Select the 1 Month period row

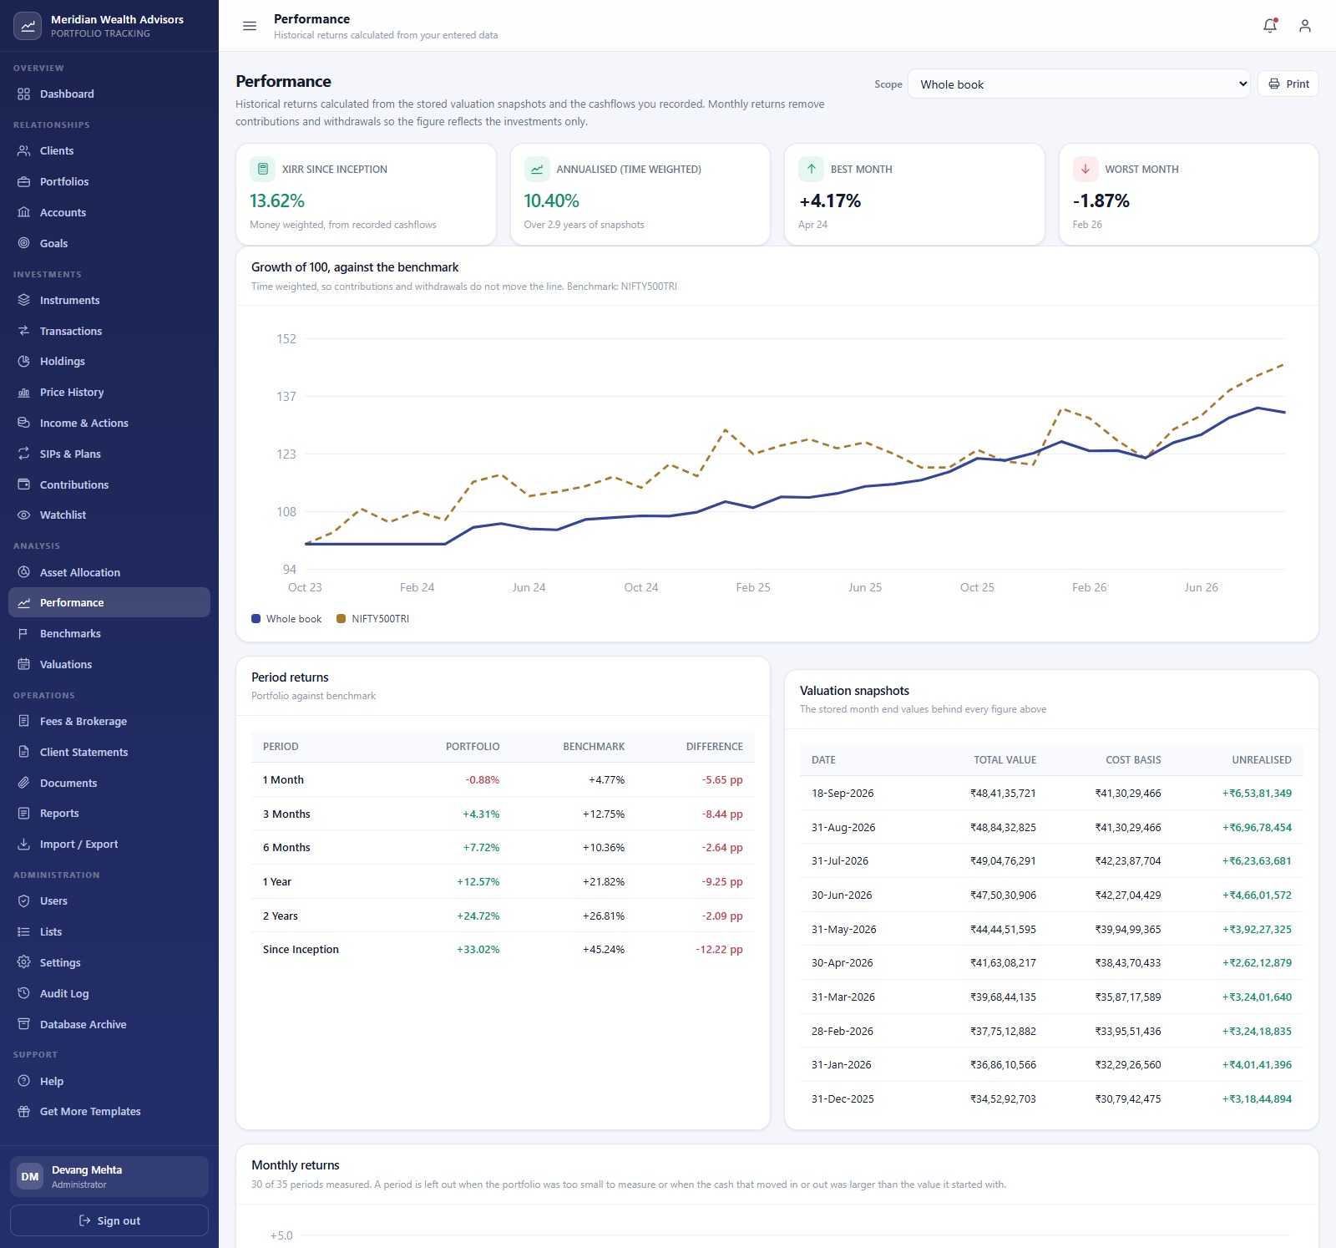click(503, 779)
